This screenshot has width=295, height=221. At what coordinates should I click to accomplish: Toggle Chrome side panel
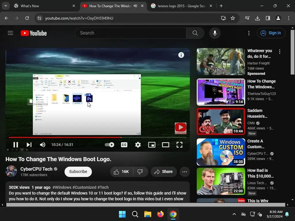(268, 18)
